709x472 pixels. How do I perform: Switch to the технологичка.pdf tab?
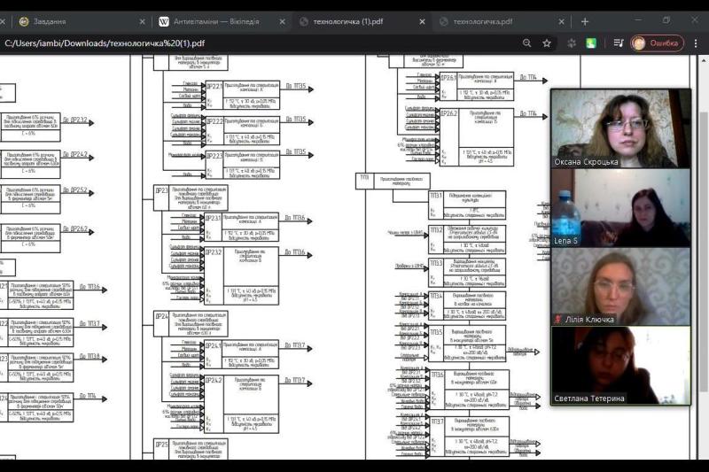pyautogui.click(x=501, y=21)
